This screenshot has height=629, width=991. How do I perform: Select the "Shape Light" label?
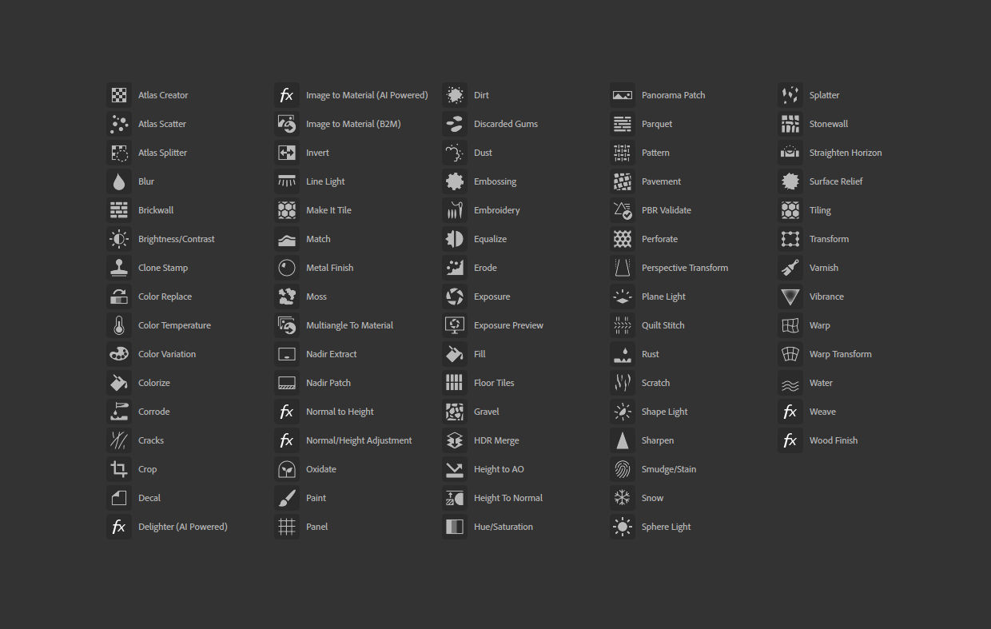(x=665, y=412)
